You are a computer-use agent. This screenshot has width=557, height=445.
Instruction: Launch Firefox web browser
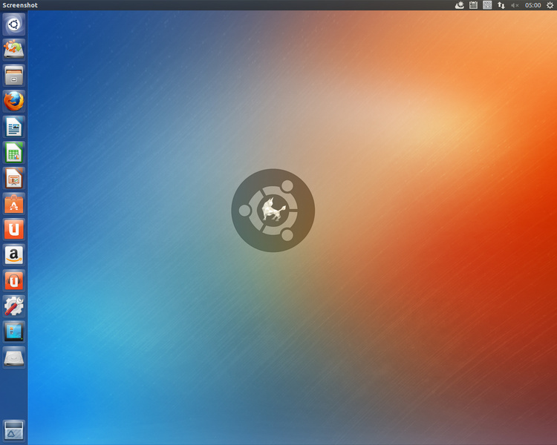pyautogui.click(x=14, y=101)
